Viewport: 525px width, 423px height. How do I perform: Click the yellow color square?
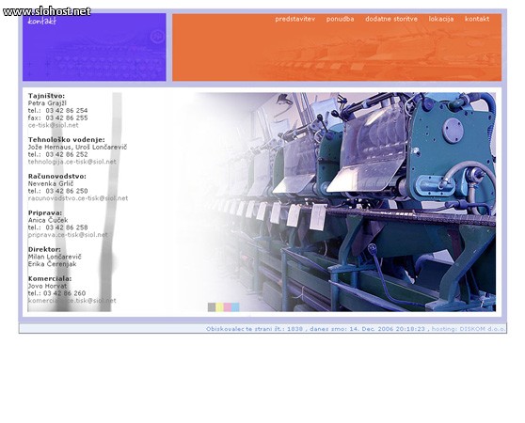coord(219,307)
